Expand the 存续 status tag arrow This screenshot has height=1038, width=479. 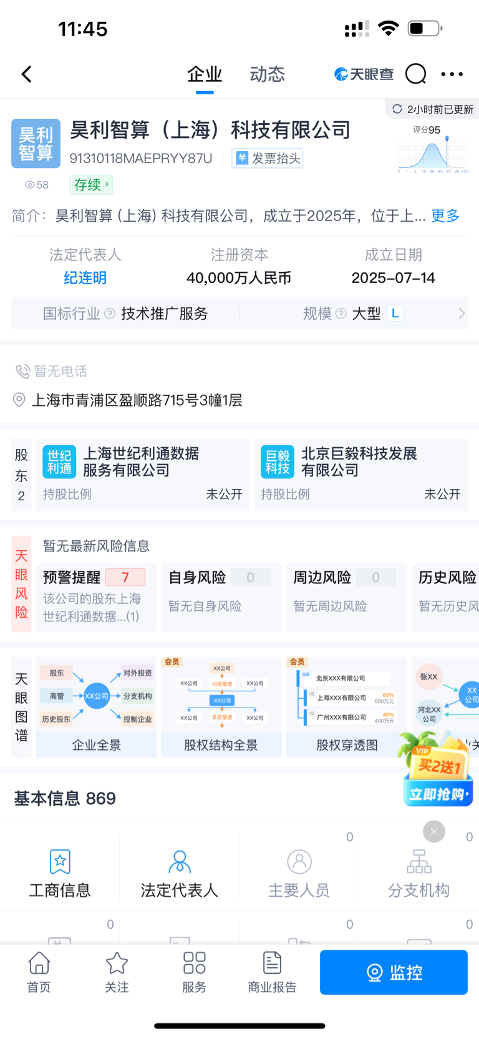coord(107,185)
